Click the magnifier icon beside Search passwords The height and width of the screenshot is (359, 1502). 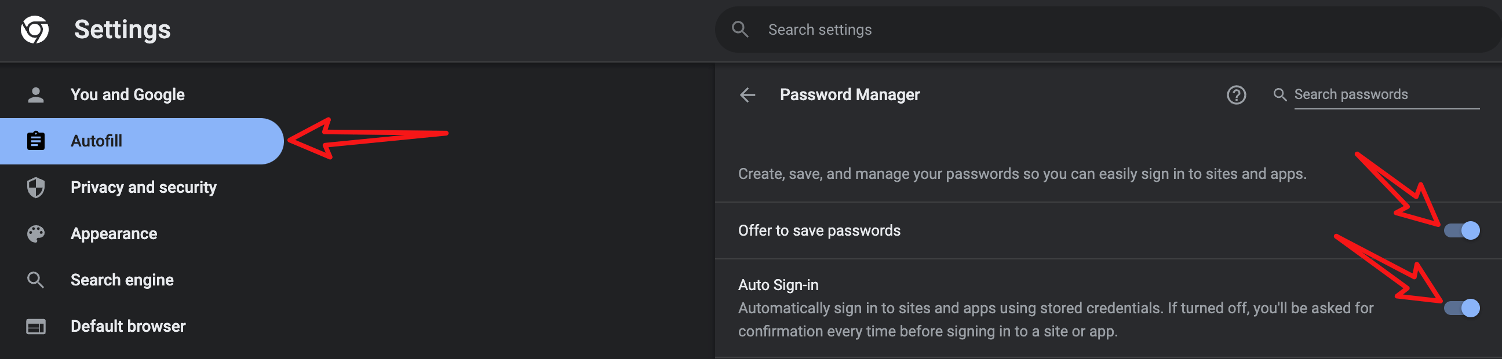(1279, 94)
